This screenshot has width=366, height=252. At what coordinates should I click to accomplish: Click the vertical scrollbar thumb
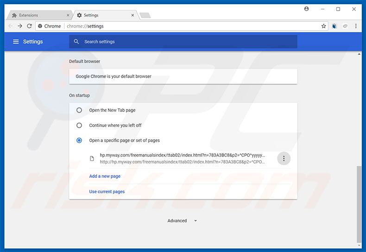359,204
